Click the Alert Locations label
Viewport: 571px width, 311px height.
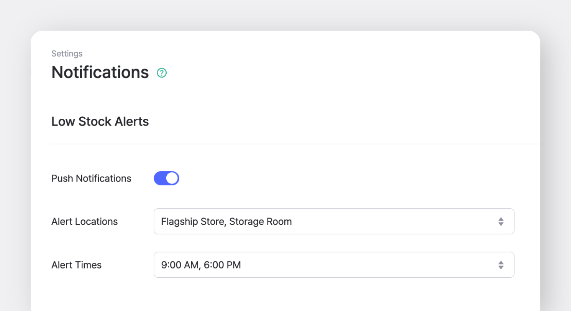84,221
